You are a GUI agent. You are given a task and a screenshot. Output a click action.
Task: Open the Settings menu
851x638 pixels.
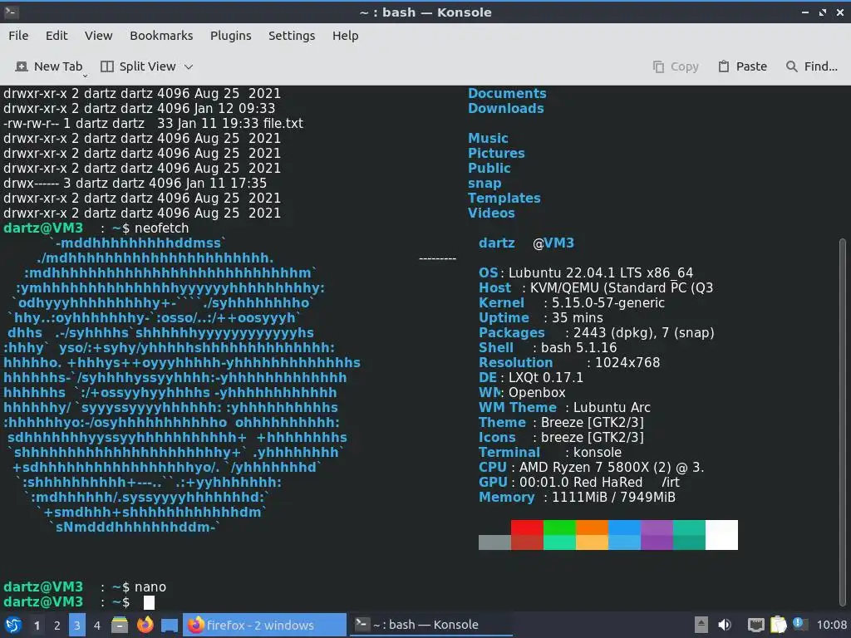click(292, 35)
